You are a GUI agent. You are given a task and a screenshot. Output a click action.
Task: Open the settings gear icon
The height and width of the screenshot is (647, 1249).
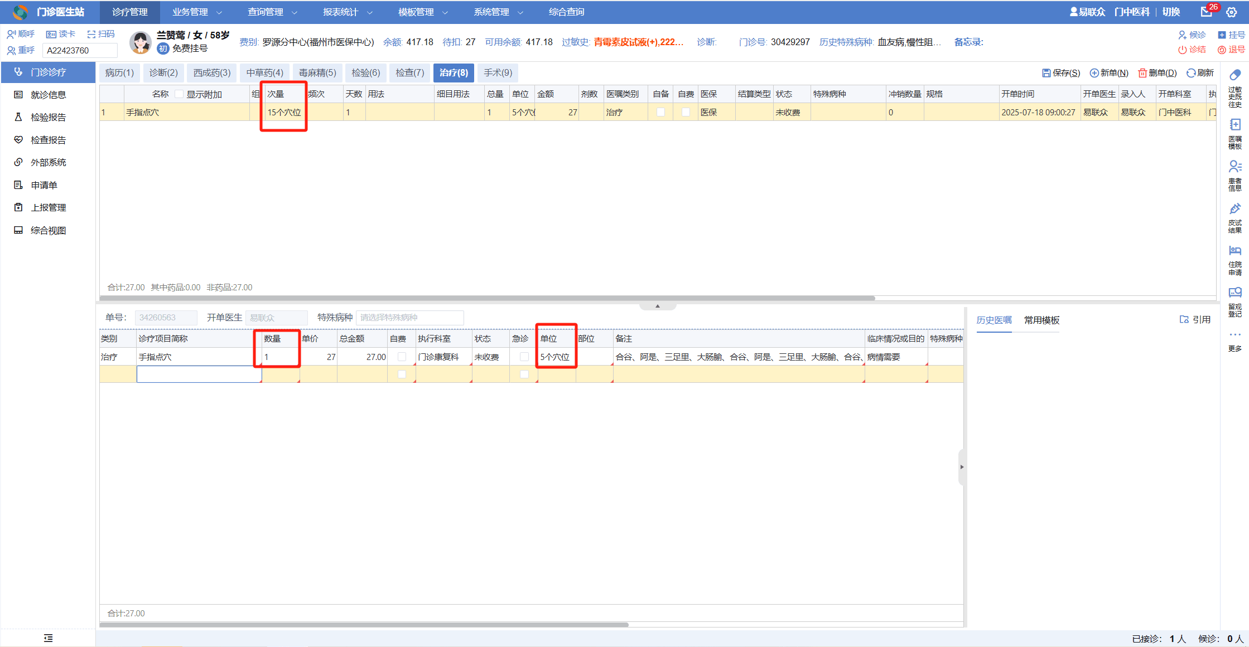tap(1232, 12)
